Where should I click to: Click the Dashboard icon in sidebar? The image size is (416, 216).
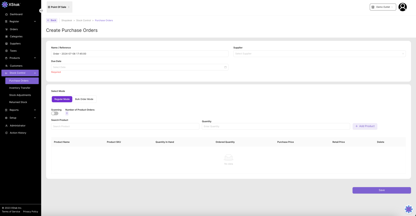[x=6, y=14]
